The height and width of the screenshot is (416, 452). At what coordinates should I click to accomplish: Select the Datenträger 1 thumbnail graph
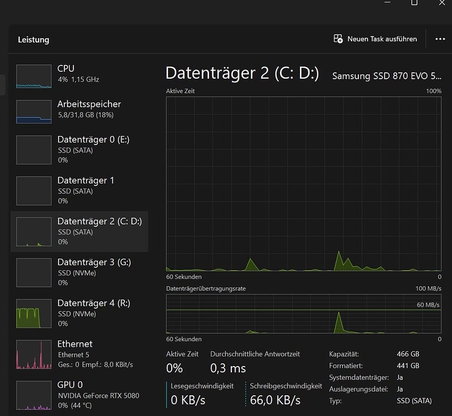pyautogui.click(x=34, y=191)
